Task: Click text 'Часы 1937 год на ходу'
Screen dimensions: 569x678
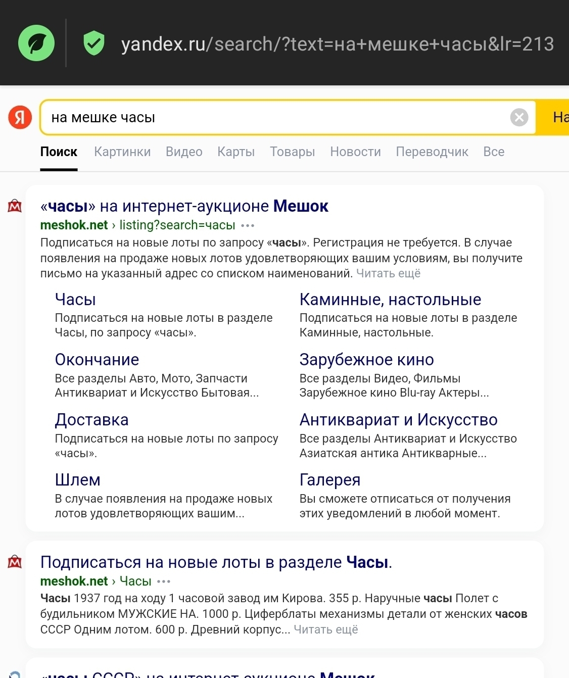Action: tap(103, 598)
